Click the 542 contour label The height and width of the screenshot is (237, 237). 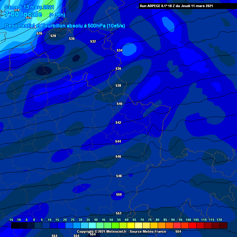click(x=118, y=123)
